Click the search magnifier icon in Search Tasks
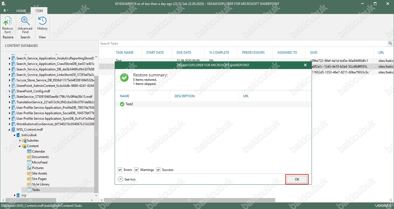Viewport: 394px width, 209px height. (390, 43)
